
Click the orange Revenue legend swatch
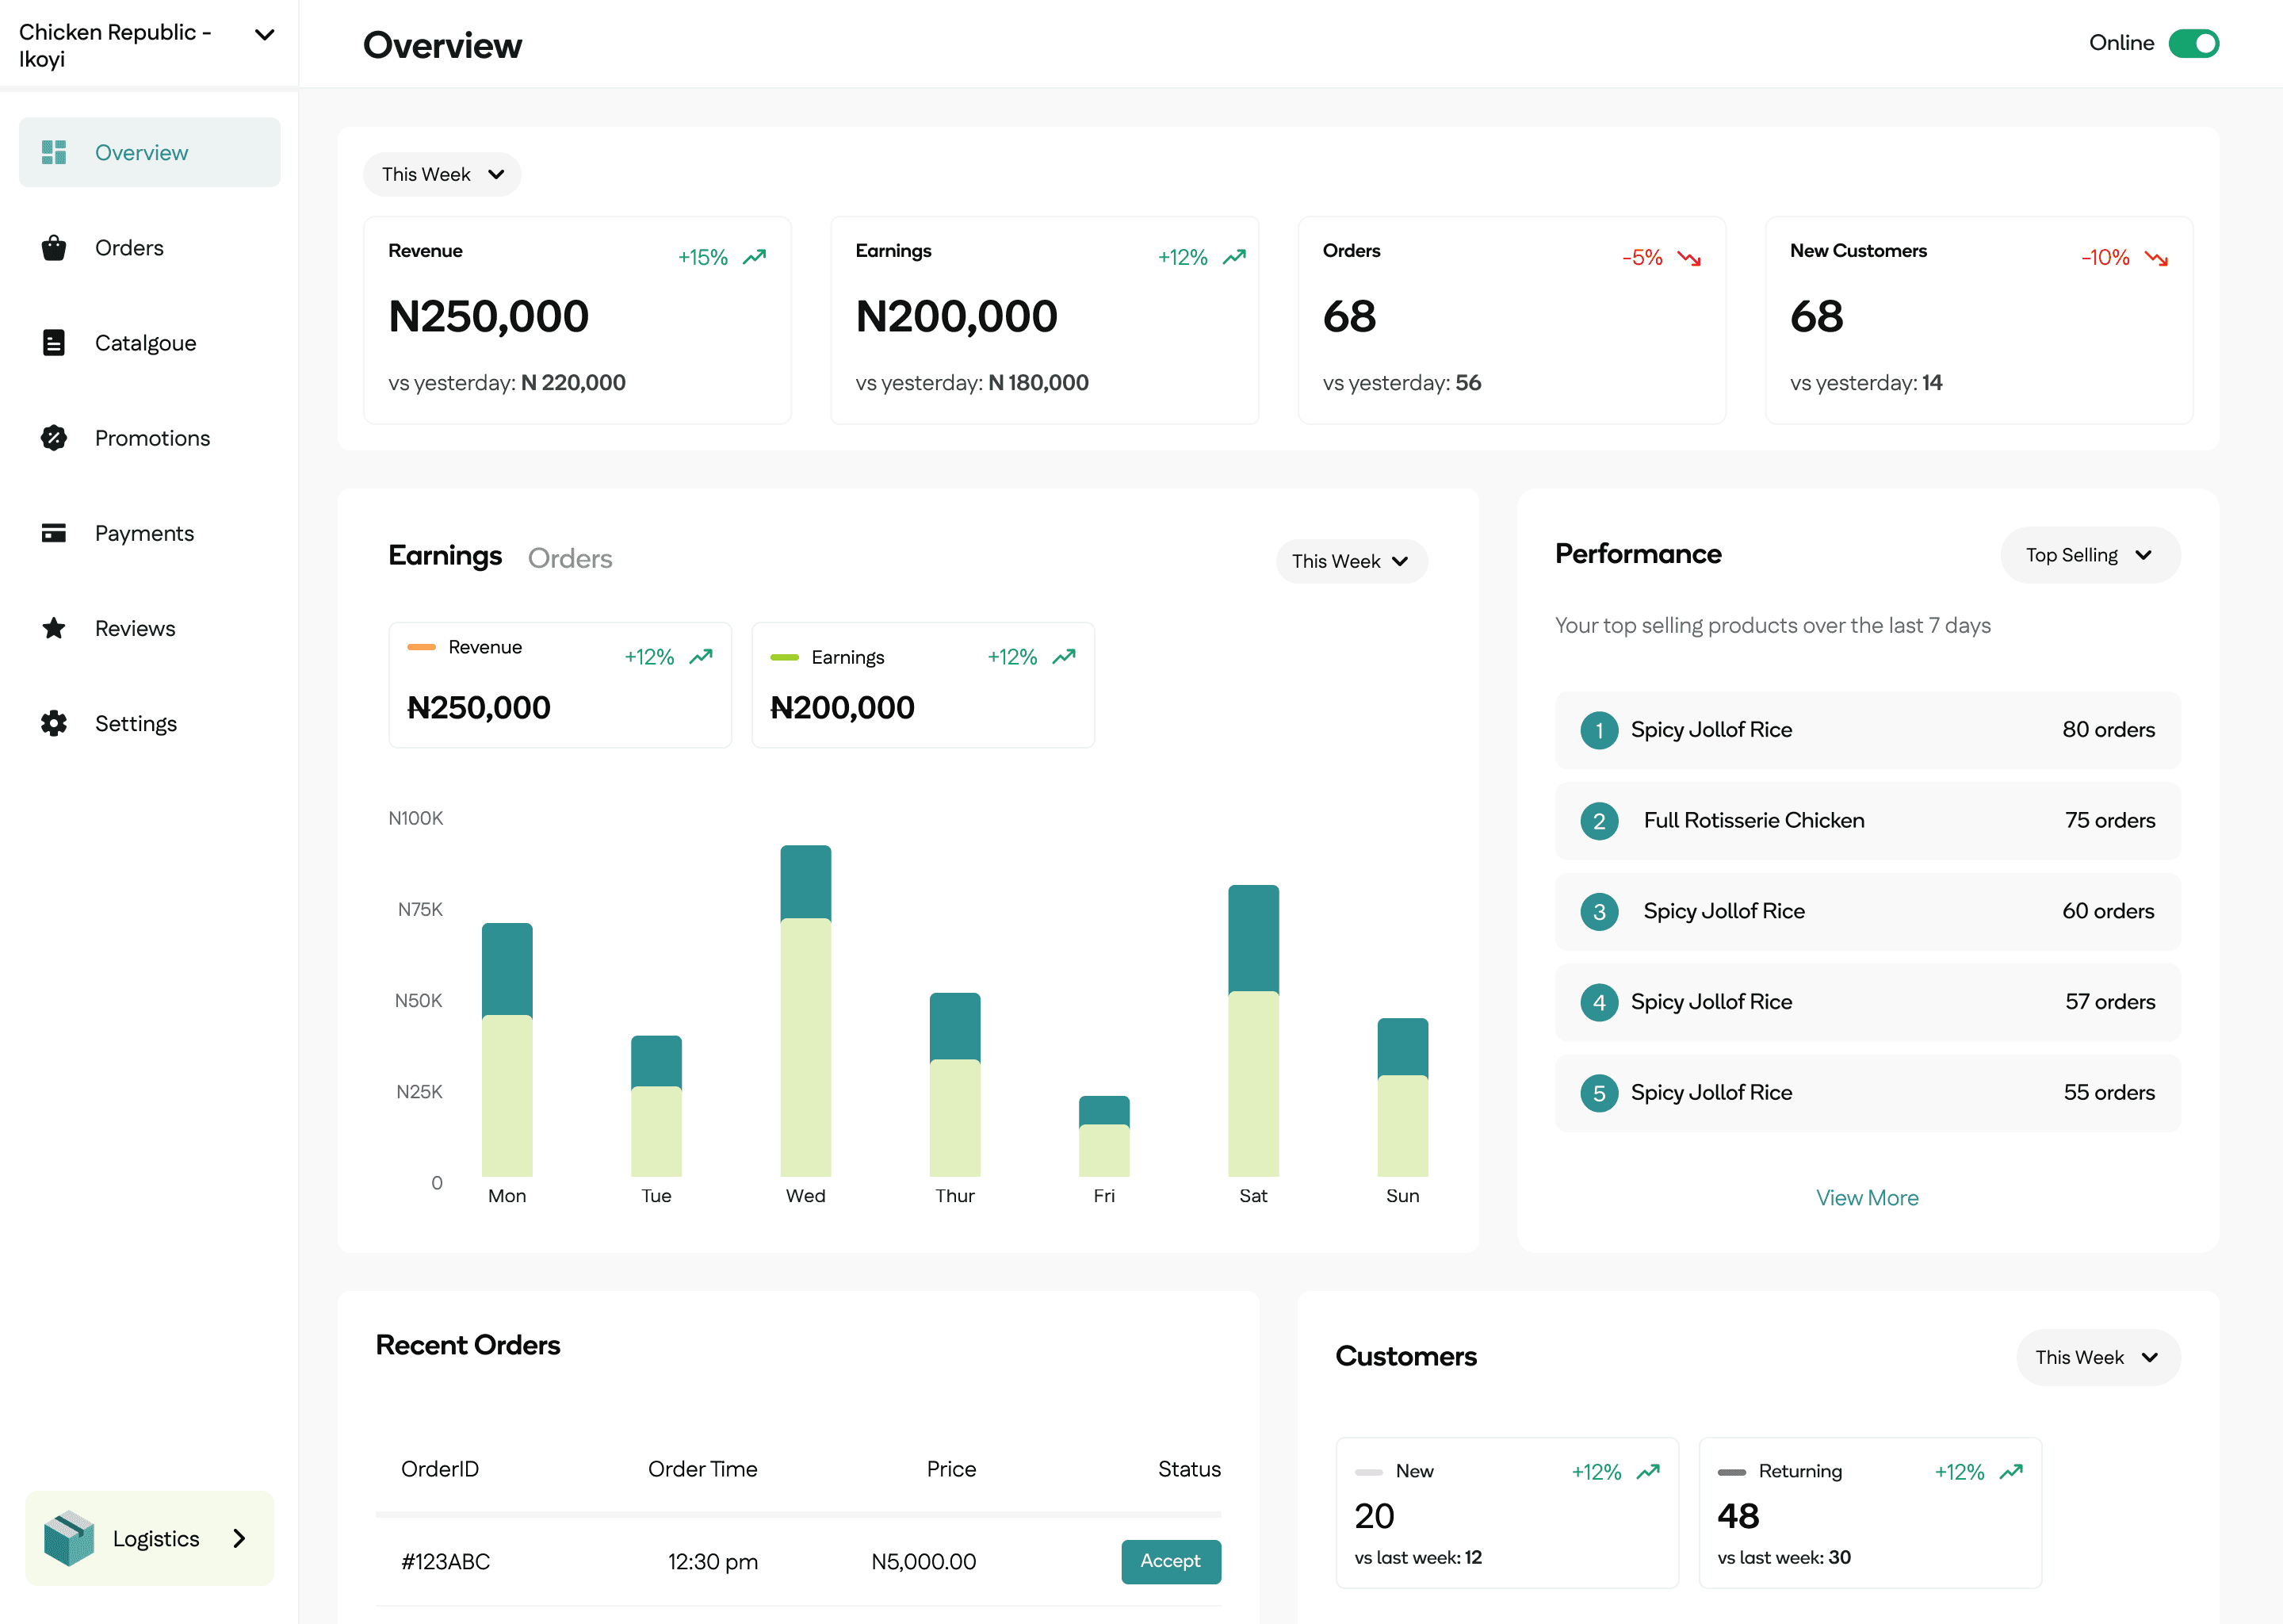pyautogui.click(x=421, y=647)
